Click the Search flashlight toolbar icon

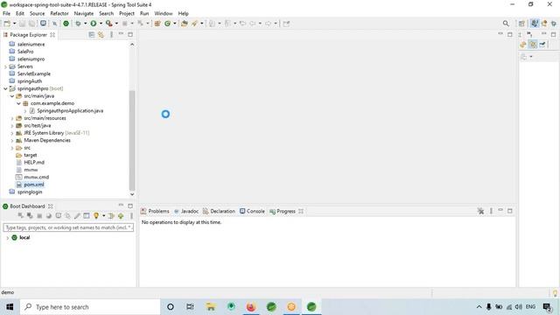click(x=194, y=24)
